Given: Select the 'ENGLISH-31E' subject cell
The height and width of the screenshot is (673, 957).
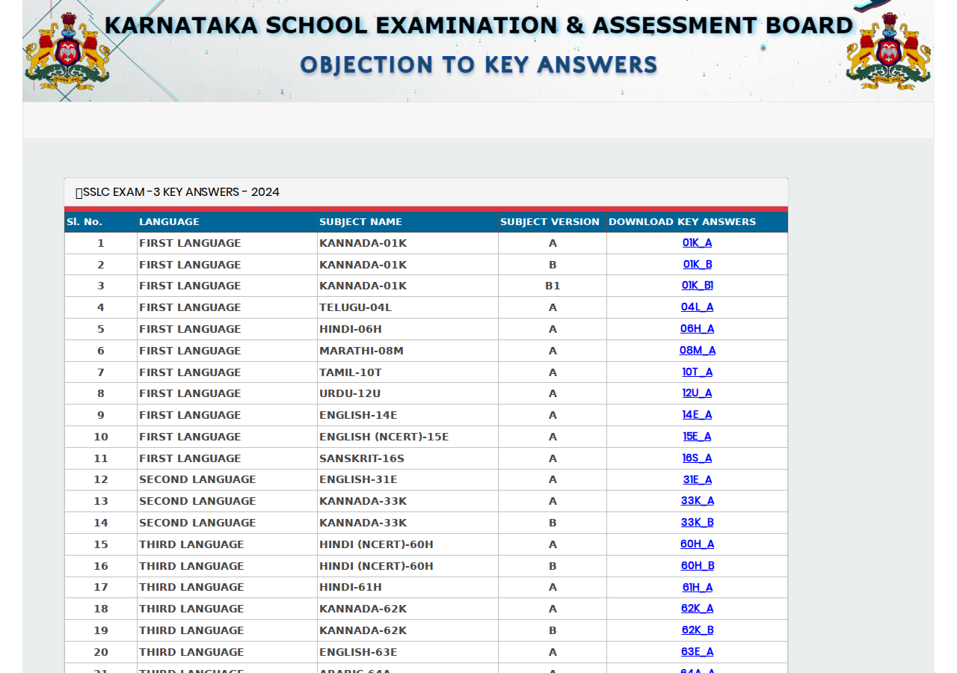Looking at the screenshot, I should [x=407, y=480].
